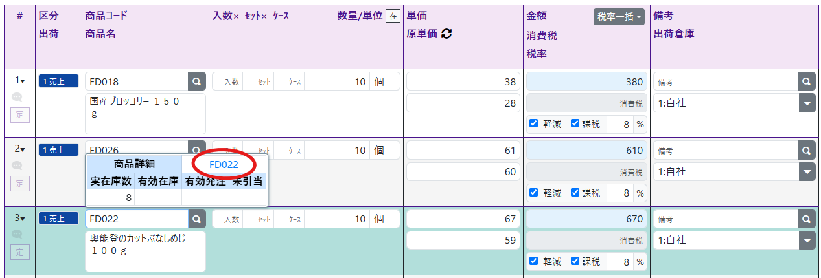Click the 定 icon in row 3

tap(19, 252)
